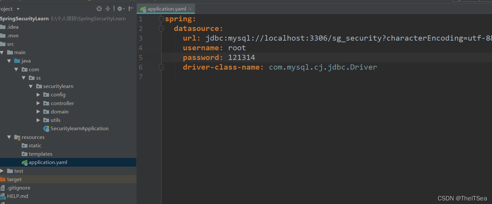Click the 'username:' key
Screen dimensions: 492x204
click(x=203, y=48)
